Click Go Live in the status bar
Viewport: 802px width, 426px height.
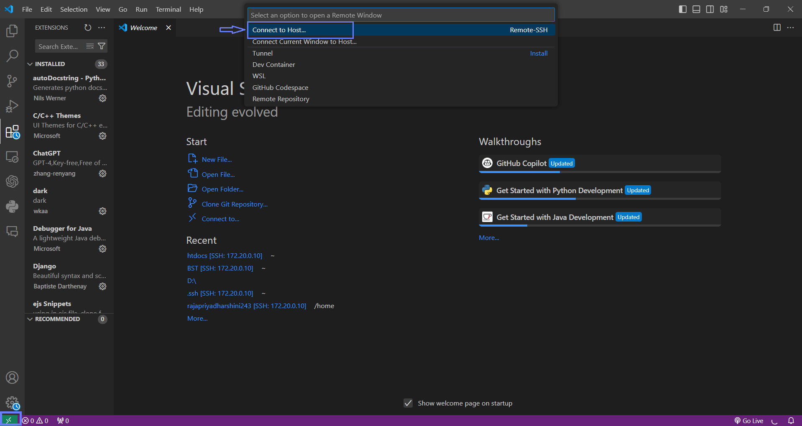pos(749,421)
